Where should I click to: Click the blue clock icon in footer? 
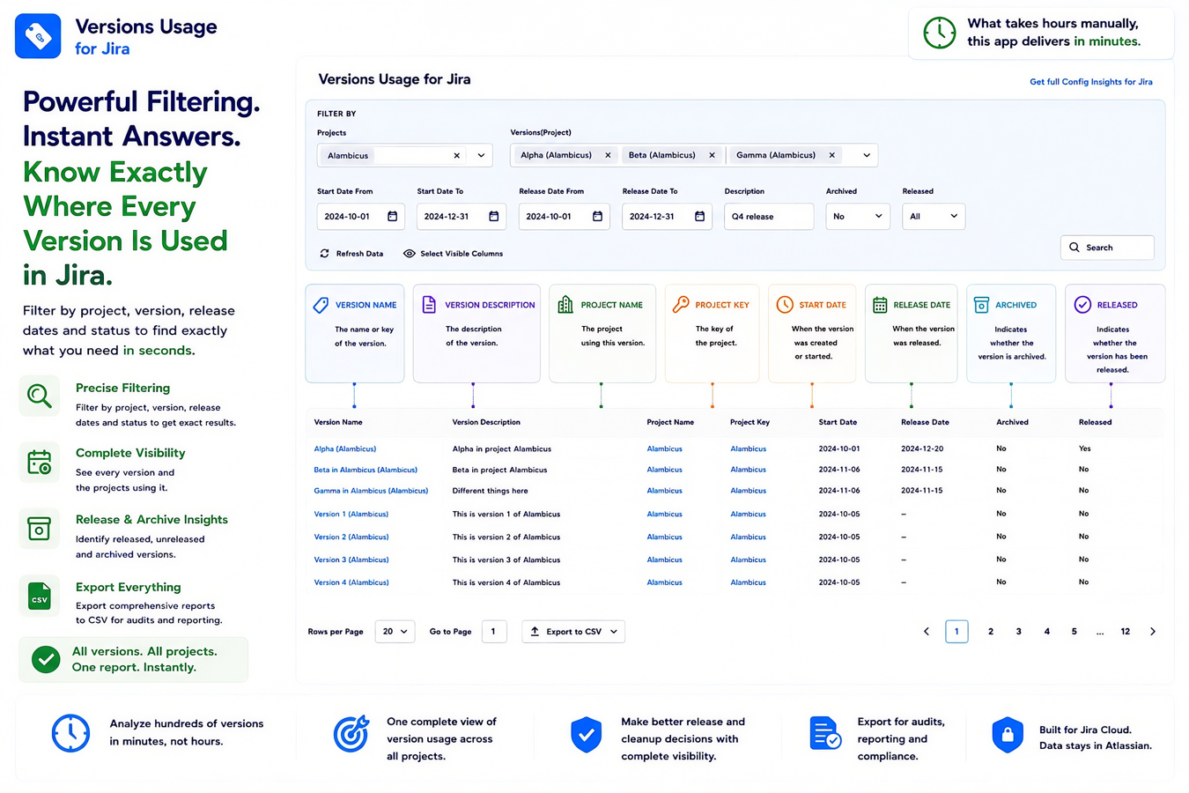tap(70, 733)
